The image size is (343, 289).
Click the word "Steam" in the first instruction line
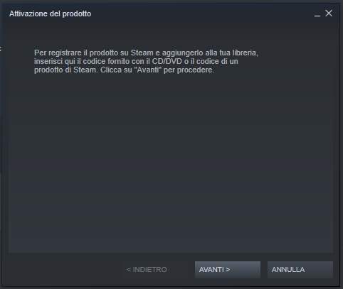pos(142,53)
